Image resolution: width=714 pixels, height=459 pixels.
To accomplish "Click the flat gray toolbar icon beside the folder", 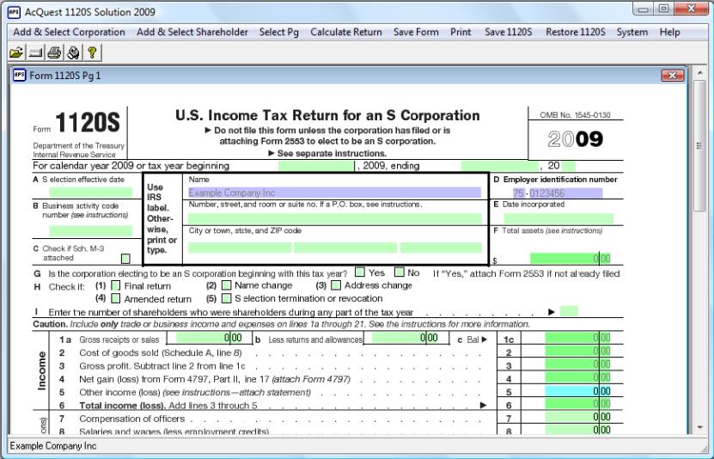I will tap(35, 52).
